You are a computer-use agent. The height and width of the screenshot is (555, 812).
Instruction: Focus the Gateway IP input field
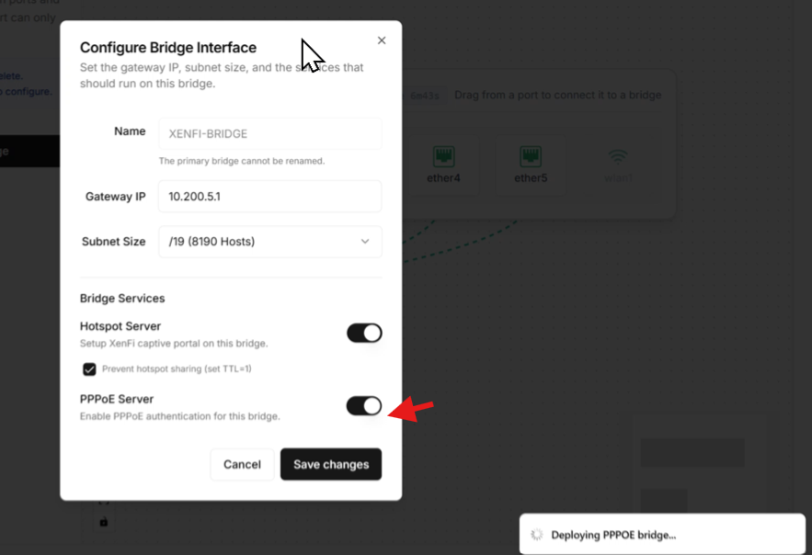[x=269, y=196]
